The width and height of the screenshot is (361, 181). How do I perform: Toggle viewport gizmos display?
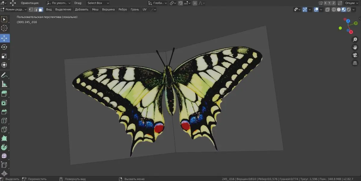(305, 9)
